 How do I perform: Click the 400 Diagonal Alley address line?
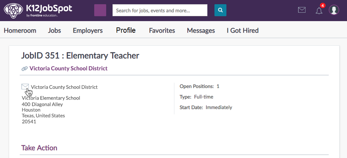click(42, 104)
